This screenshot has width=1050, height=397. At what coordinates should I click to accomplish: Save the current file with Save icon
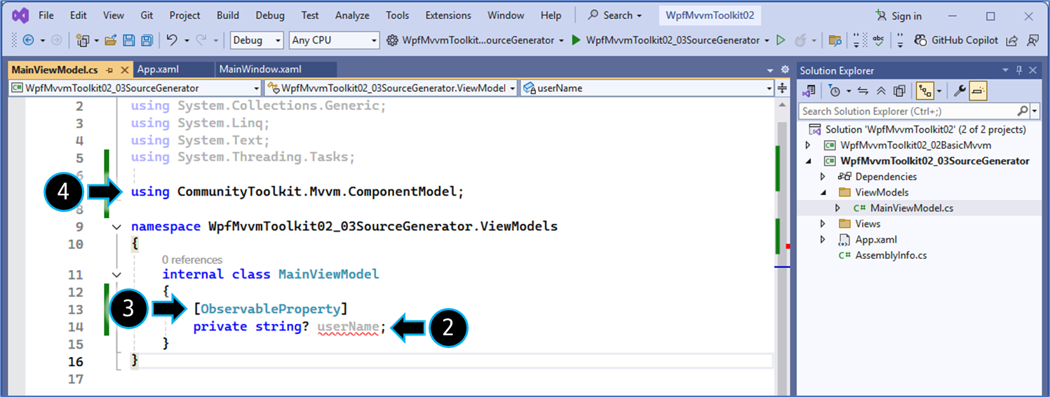(129, 41)
